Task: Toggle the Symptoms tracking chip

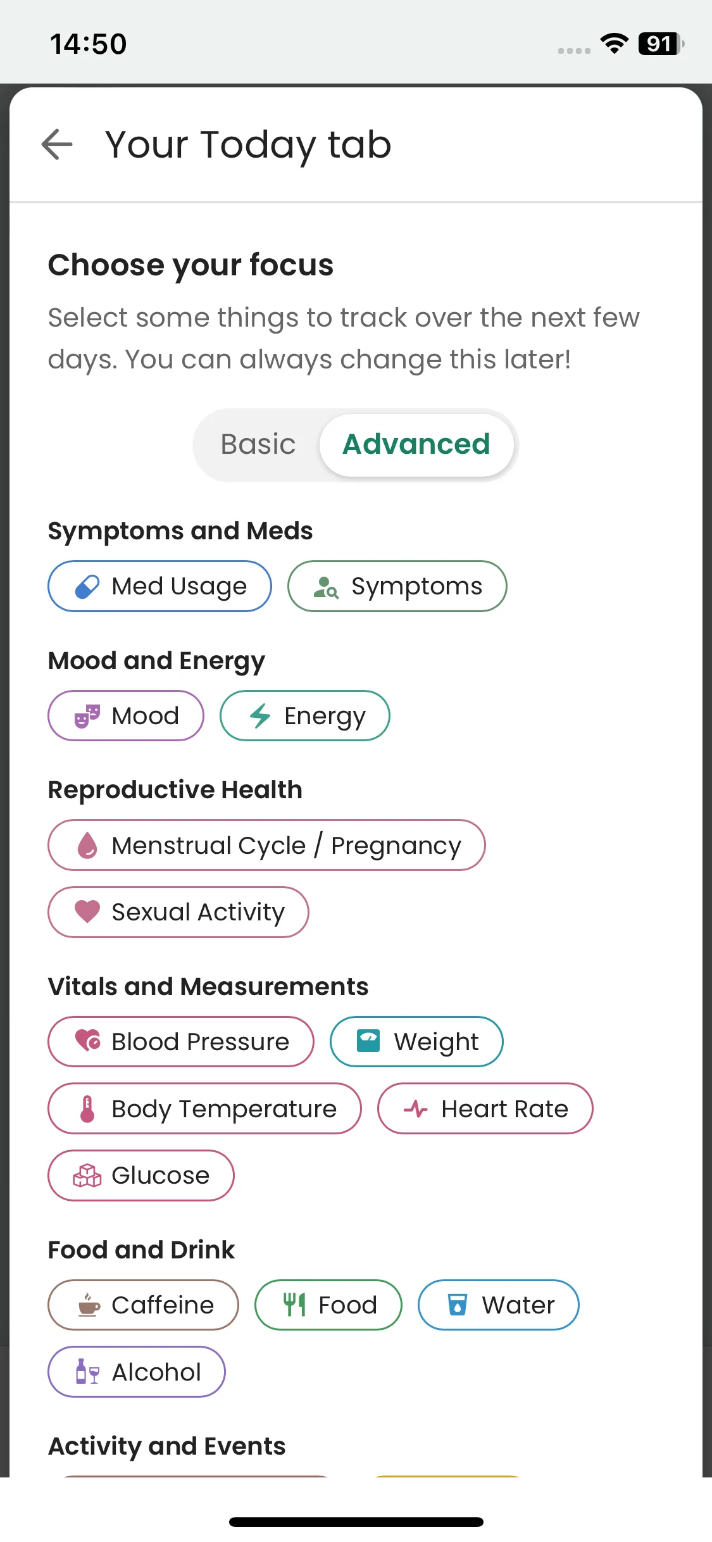Action: coord(397,587)
